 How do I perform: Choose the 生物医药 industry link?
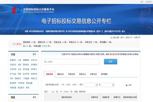click(x=34, y=65)
